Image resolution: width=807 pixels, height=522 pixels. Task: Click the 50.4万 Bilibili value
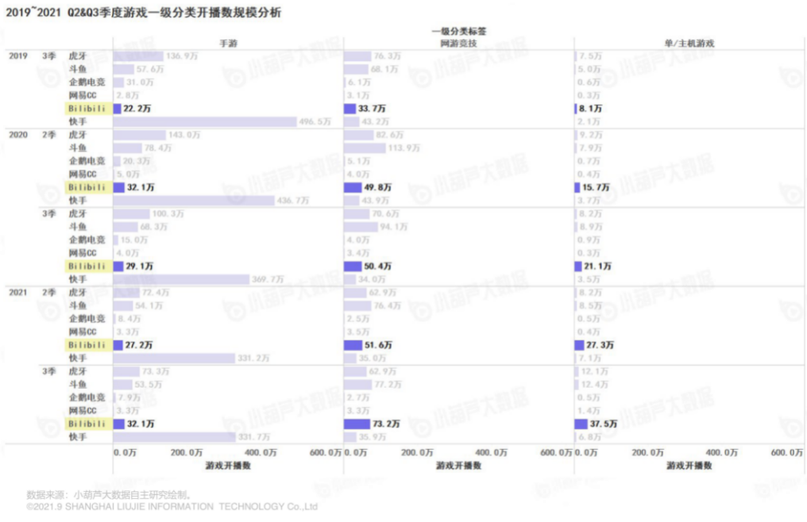[378, 267]
